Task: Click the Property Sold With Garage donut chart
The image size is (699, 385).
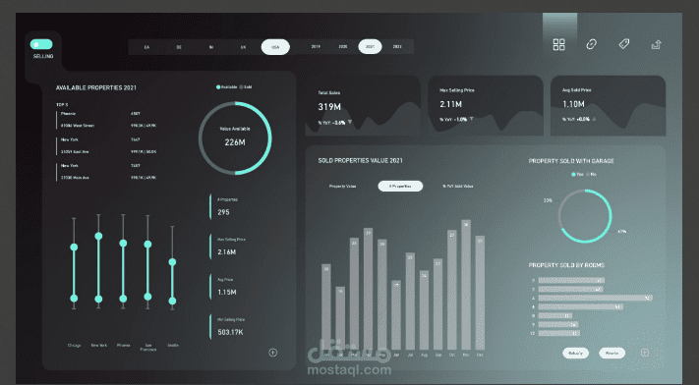Action: pos(585,216)
